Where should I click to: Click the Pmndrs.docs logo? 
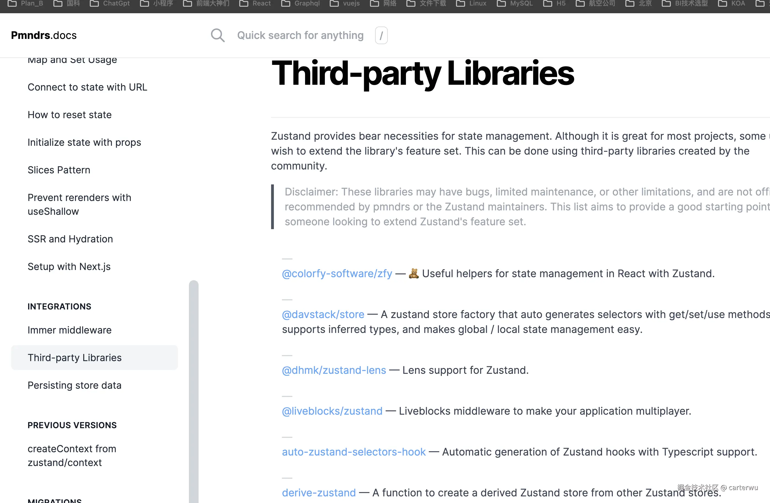(x=44, y=35)
